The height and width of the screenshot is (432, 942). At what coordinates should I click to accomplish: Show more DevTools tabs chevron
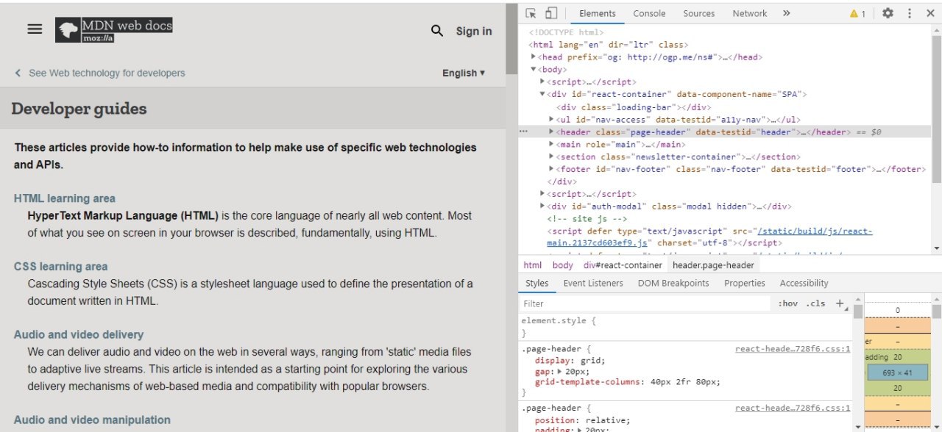786,13
